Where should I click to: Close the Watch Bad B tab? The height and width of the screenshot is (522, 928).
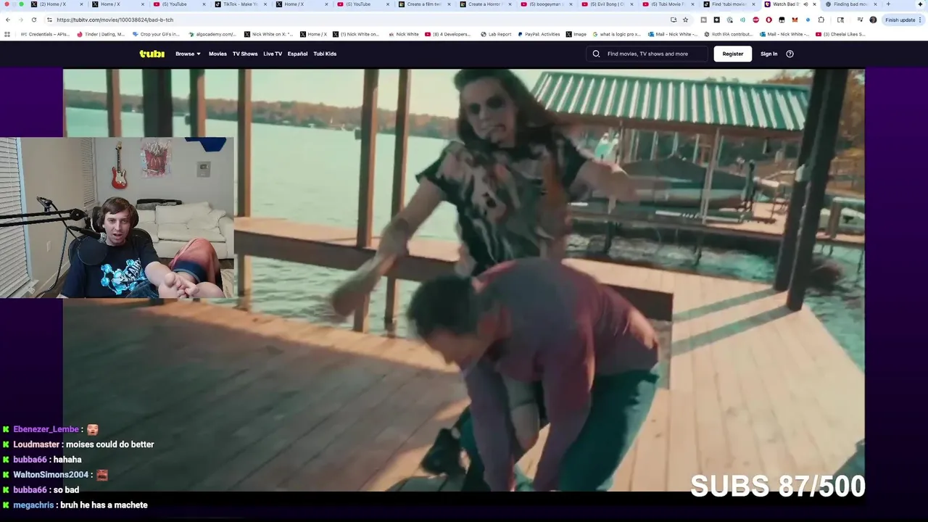tap(814, 4)
